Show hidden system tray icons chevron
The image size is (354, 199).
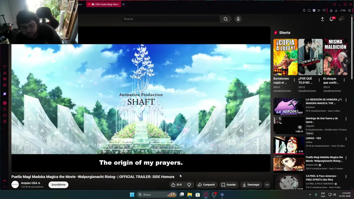tap(310, 195)
